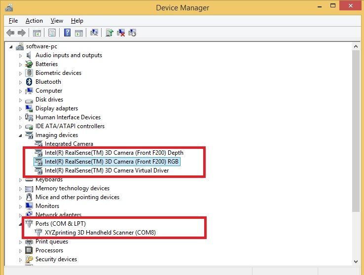Select RealSense 3D Camera (Front F200) Depth
Screen dimensions: 364x275
[114, 153]
